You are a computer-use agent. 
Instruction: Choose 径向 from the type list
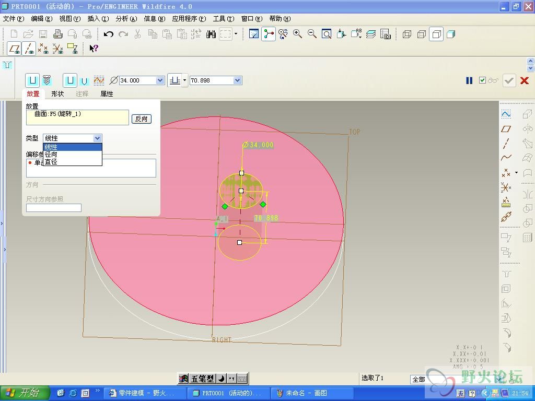click(72, 155)
